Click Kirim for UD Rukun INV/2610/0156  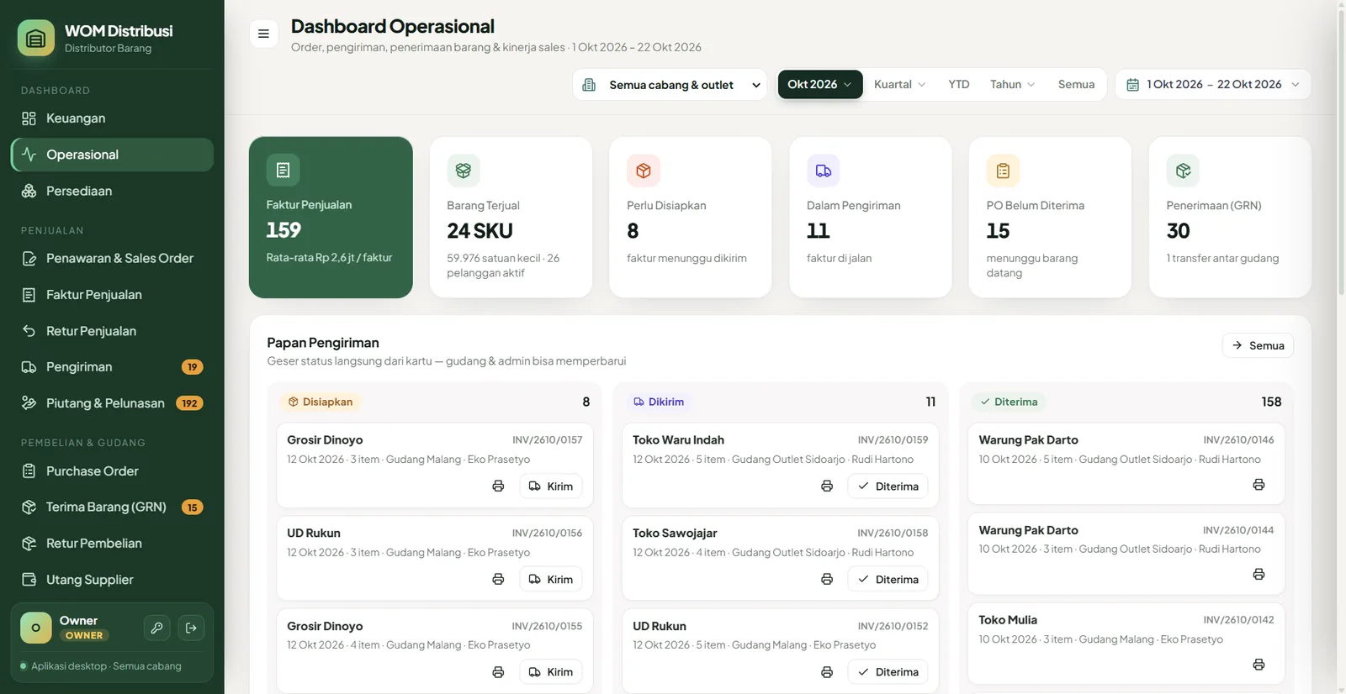click(551, 580)
